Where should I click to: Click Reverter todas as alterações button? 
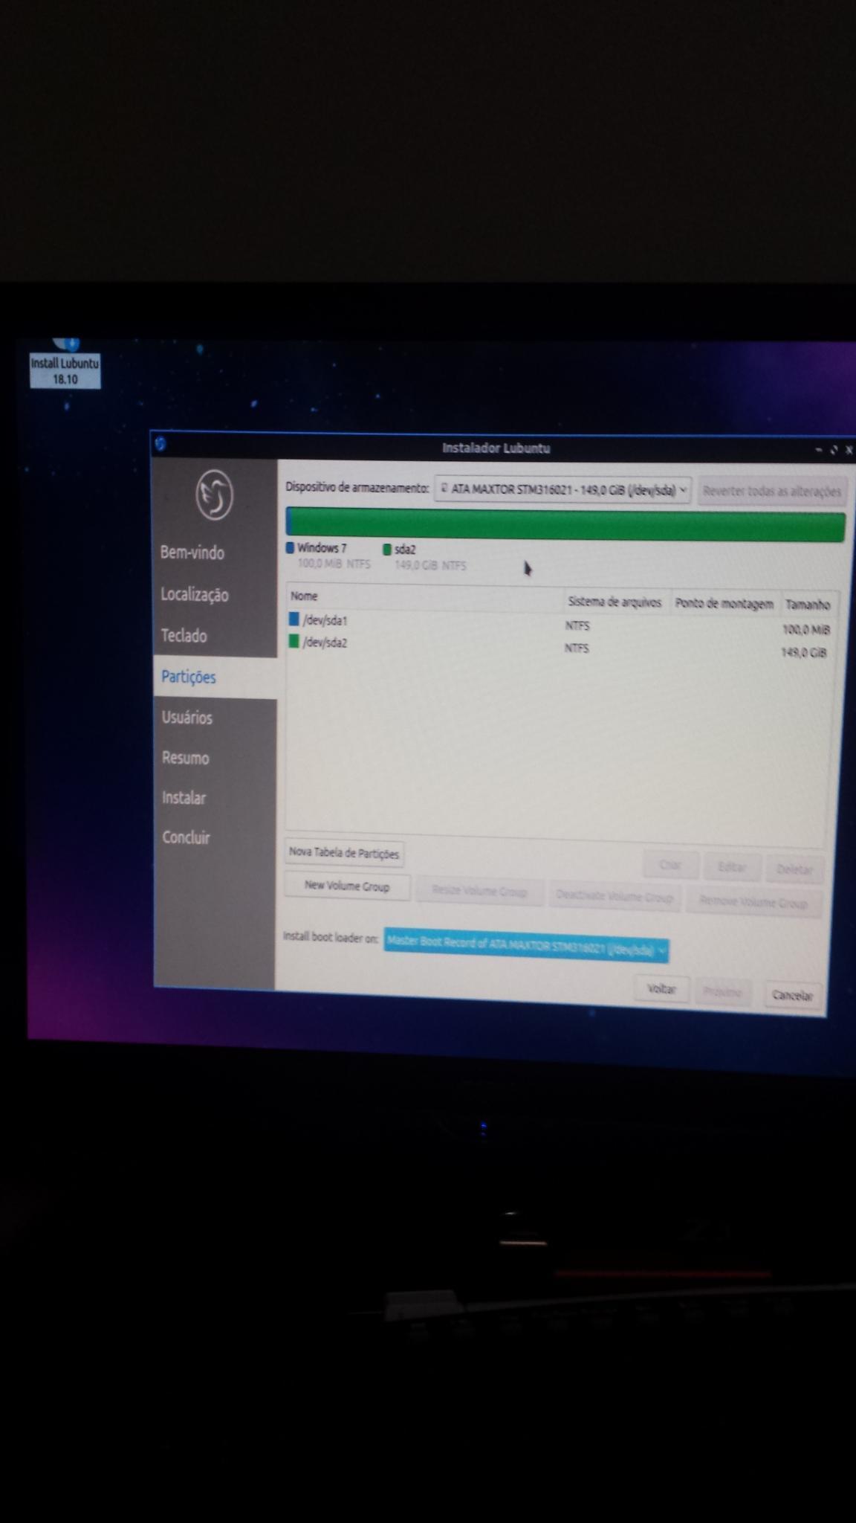coord(772,491)
